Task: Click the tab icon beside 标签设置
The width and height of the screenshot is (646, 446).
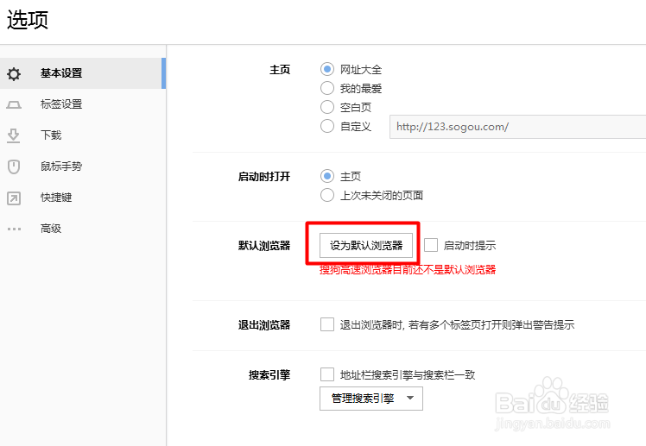Action: click(14, 104)
